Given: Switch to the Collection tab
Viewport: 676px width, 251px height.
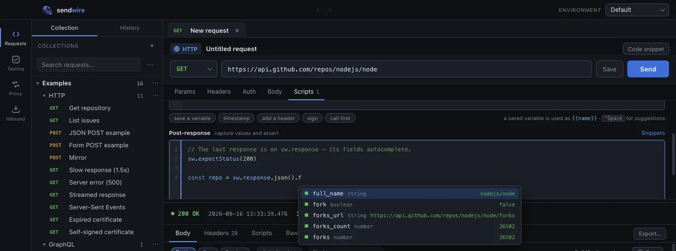Looking at the screenshot, I should [x=65, y=28].
